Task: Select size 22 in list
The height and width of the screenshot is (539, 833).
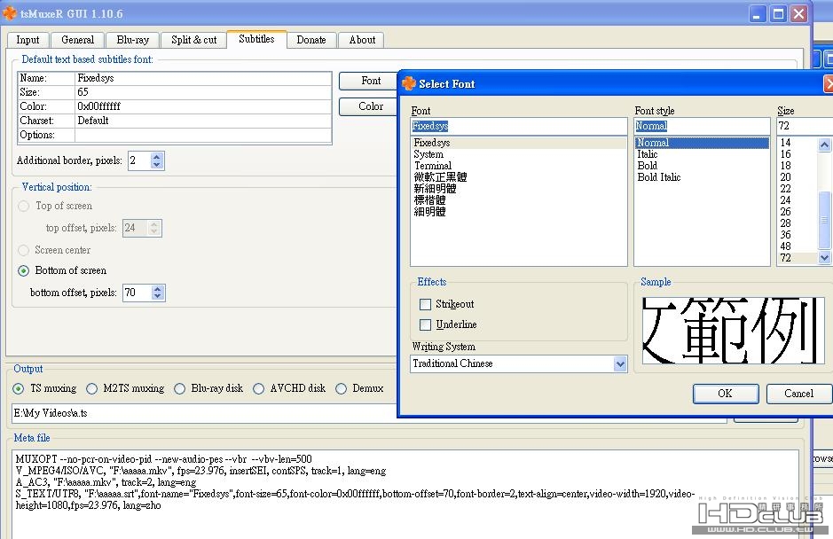Action: point(798,189)
